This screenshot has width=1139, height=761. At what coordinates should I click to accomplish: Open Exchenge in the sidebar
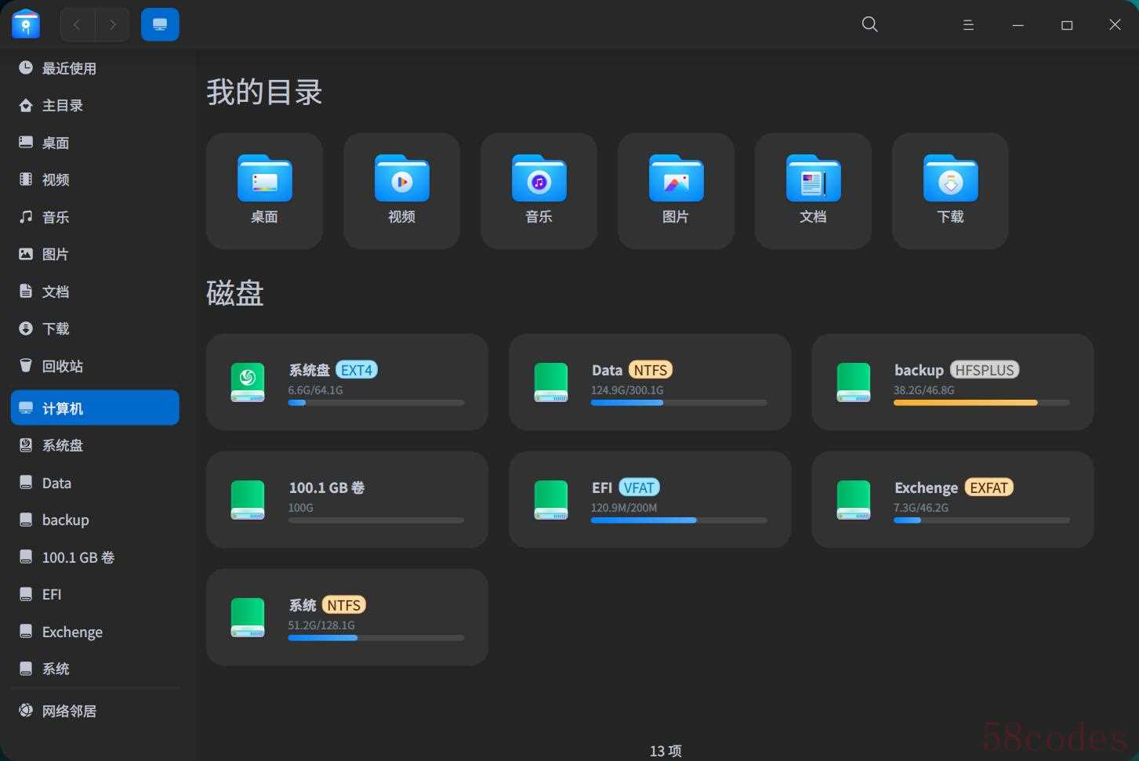[x=95, y=632]
